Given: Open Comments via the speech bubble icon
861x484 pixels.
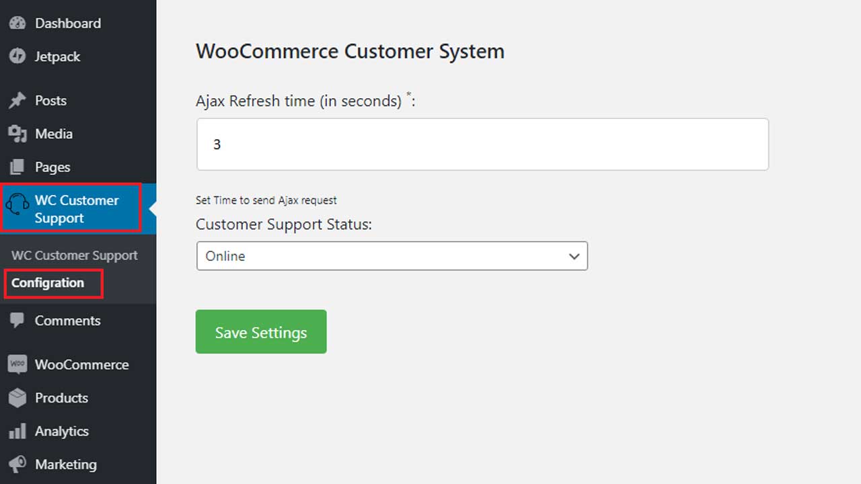Looking at the screenshot, I should (16, 321).
